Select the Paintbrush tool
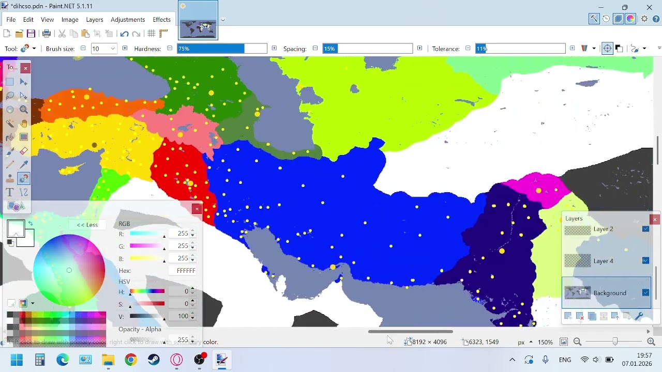This screenshot has height=372, width=662. click(10, 151)
